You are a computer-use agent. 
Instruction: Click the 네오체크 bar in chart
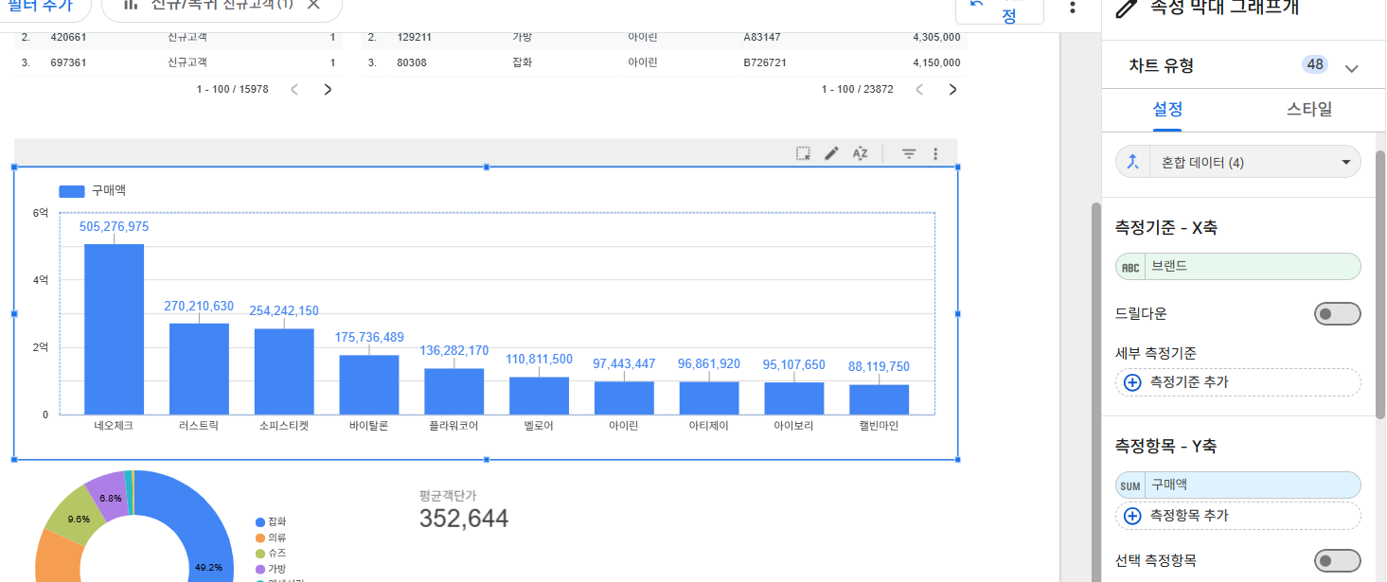pos(114,329)
